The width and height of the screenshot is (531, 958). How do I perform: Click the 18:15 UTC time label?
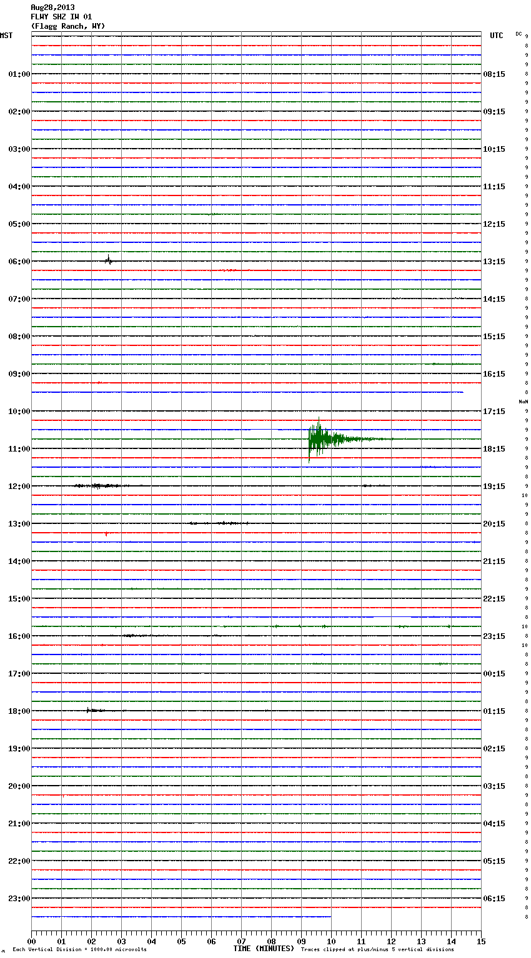(494, 449)
